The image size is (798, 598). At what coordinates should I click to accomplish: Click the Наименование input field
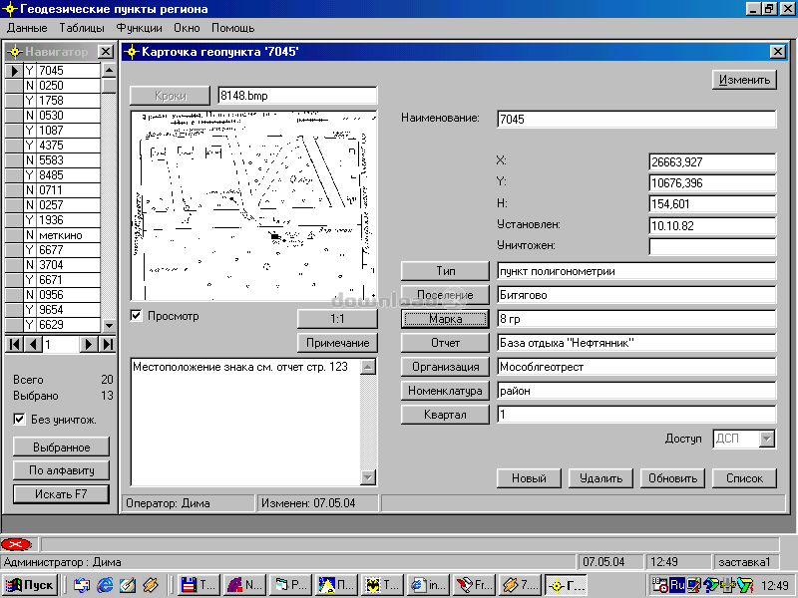coord(636,119)
